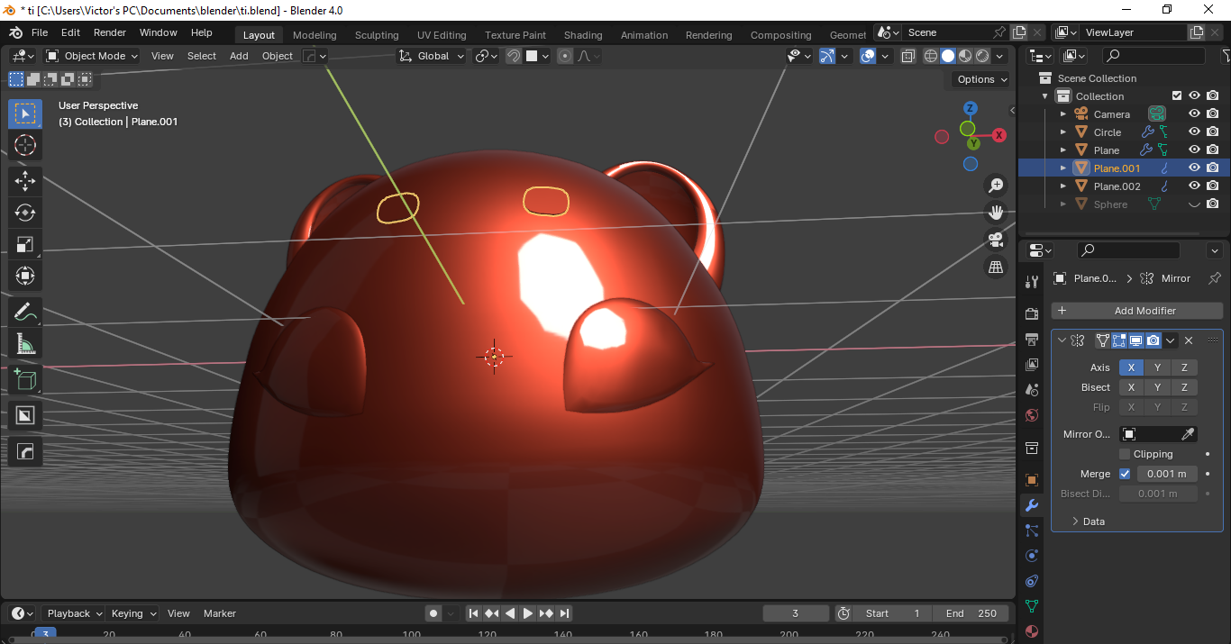Switch to the Modeling workspace tab
Image resolution: width=1231 pixels, height=644 pixels.
point(315,35)
